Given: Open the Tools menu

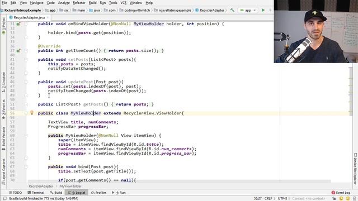Looking at the screenshot, I should (x=113, y=3).
